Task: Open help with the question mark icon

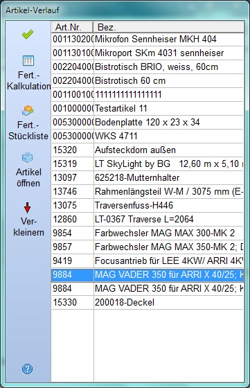Action: pyautogui.click(x=27, y=369)
